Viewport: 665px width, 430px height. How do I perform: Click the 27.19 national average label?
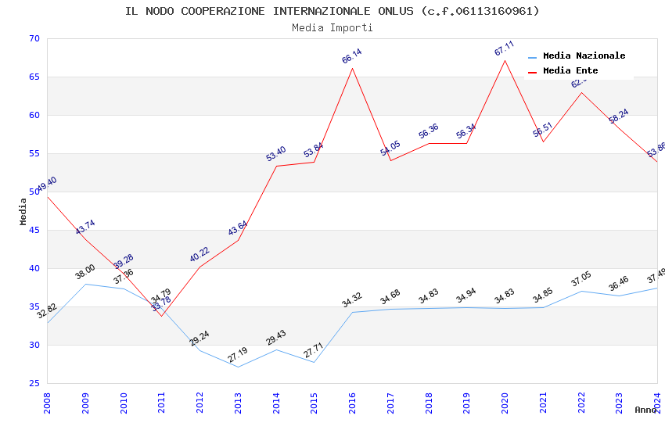click(x=238, y=355)
